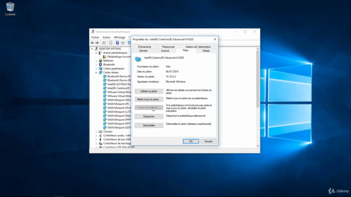Select the Cartes réseau network icon
This screenshot has width=351, height=197.
100,72
